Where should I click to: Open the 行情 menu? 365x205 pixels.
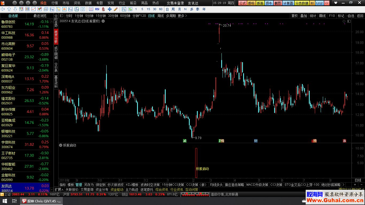[55, 3]
